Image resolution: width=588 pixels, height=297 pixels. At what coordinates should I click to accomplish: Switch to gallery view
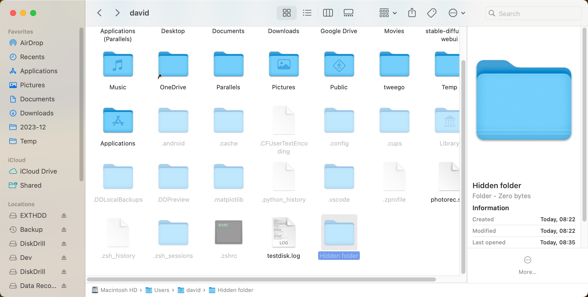tap(348, 13)
